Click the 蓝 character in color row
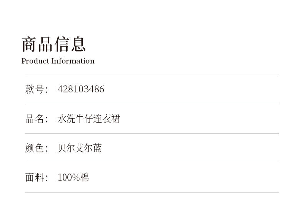Image resolution: width=304 pixels, height=219 pixels. 97,148
